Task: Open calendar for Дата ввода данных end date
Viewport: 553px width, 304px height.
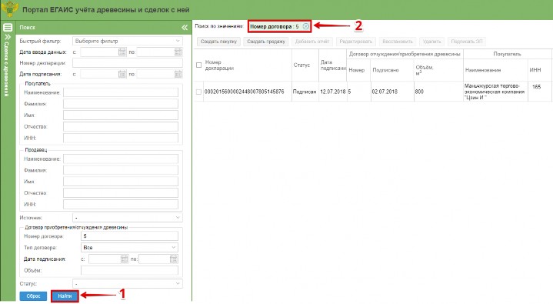Action: coord(178,52)
